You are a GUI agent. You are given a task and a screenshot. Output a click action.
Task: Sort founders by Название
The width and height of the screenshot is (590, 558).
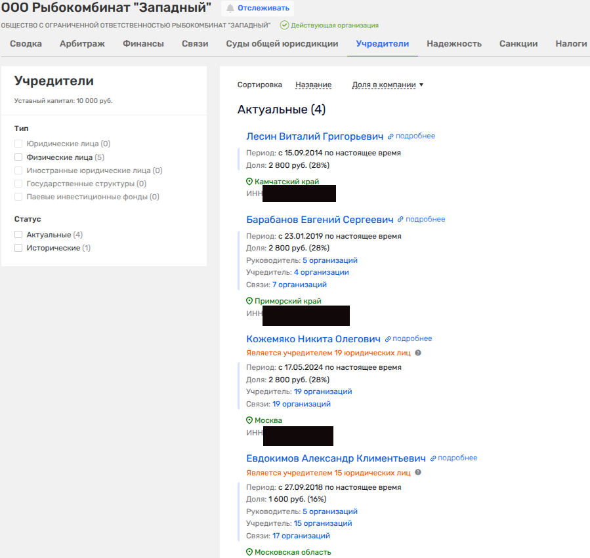pyautogui.click(x=313, y=85)
